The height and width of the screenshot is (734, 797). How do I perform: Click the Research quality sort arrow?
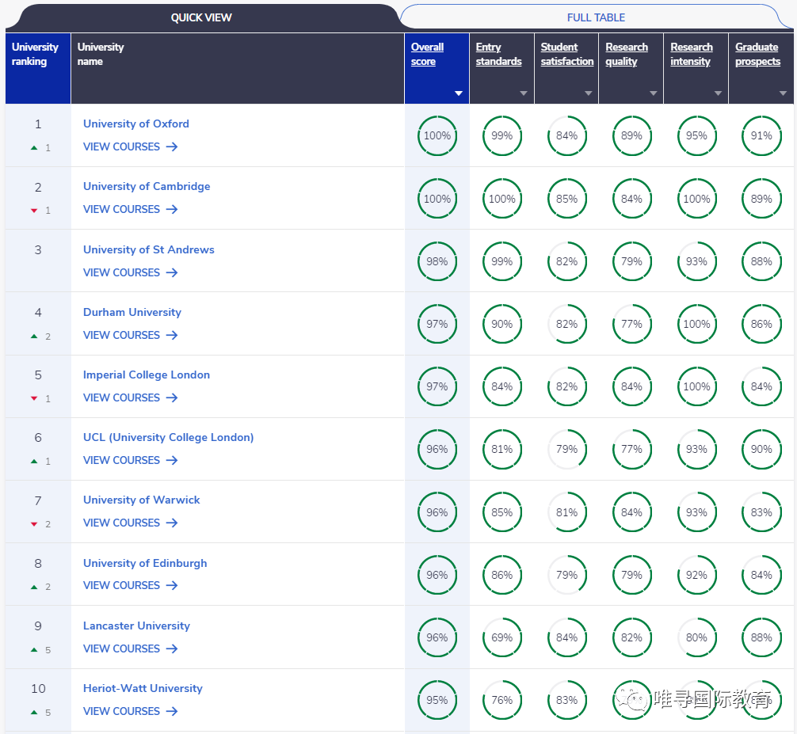(653, 93)
